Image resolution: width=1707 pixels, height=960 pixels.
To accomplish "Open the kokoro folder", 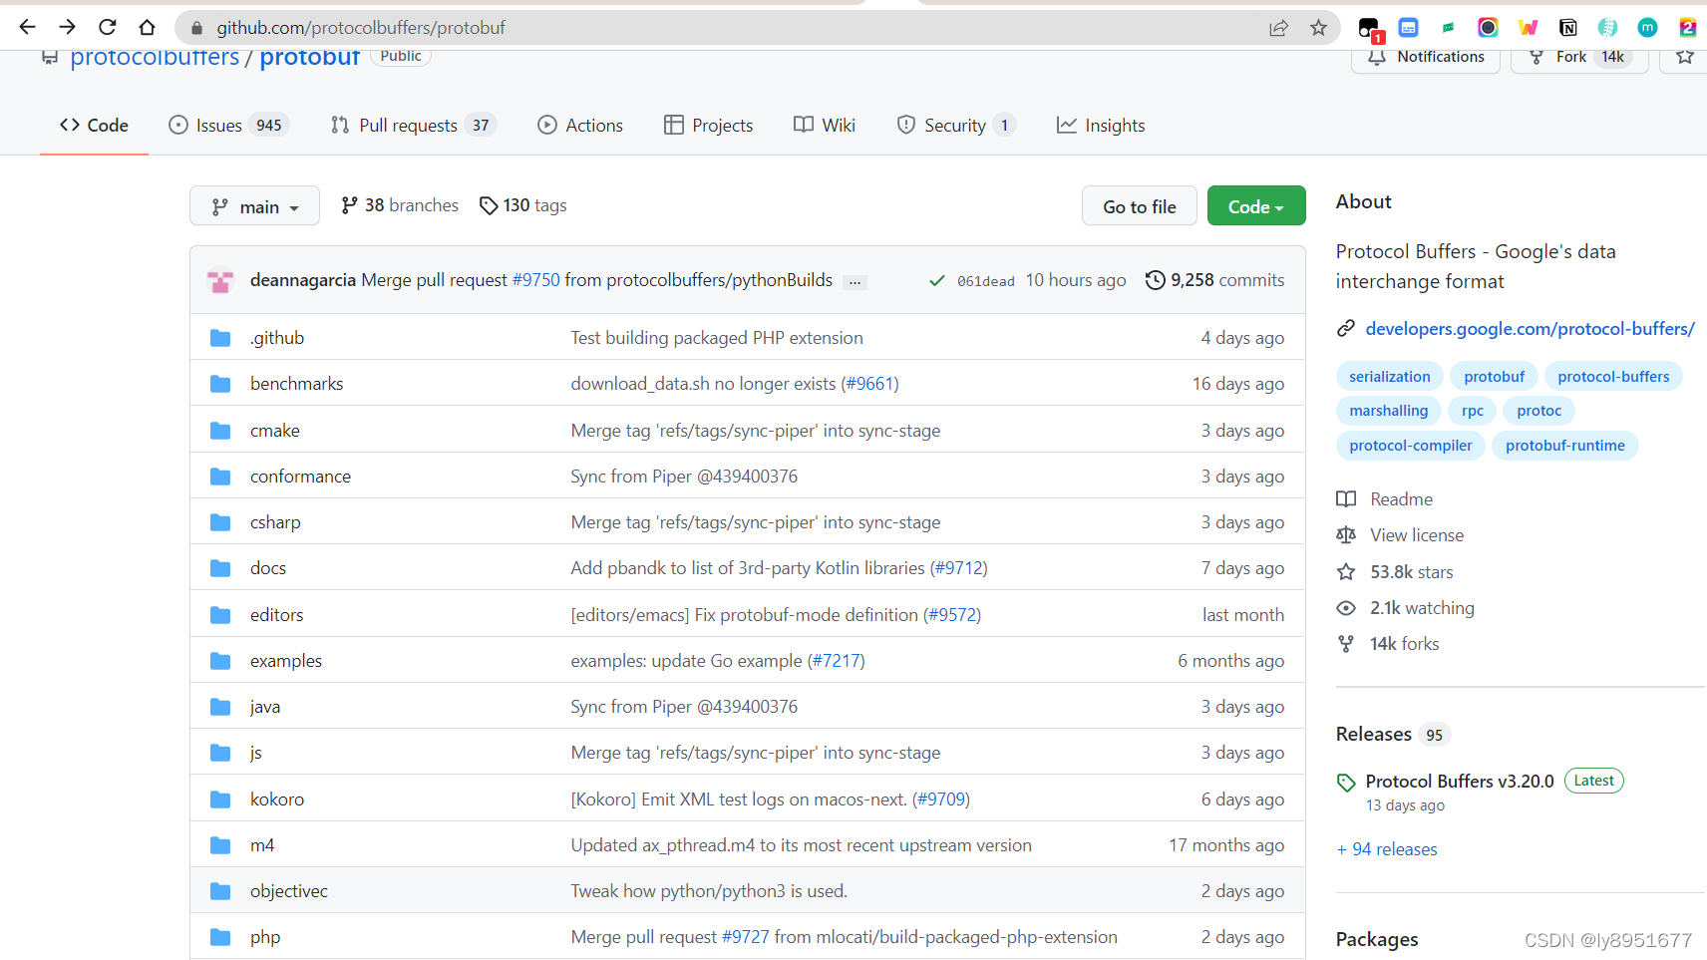I will coord(277,800).
